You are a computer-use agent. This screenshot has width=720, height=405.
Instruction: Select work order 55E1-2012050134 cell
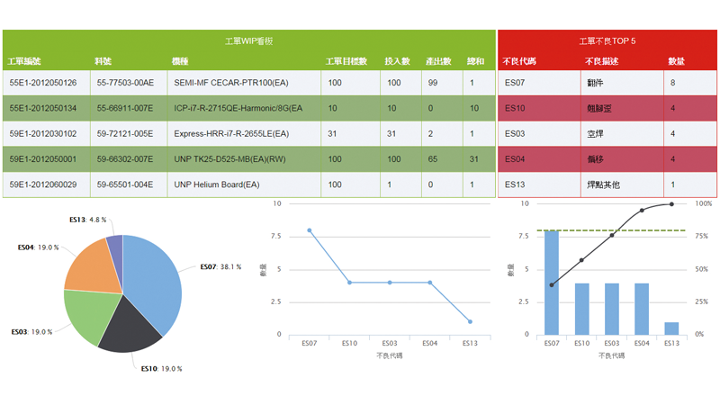pyautogui.click(x=47, y=108)
